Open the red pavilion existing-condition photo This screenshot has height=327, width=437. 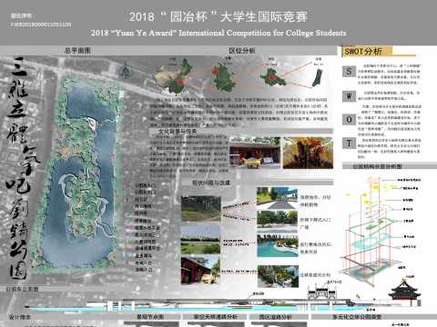coord(200,271)
